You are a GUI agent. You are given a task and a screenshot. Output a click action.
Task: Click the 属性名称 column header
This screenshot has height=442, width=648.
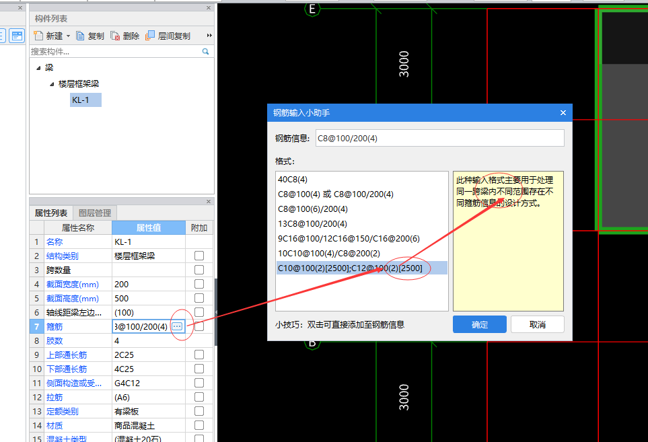pos(78,227)
